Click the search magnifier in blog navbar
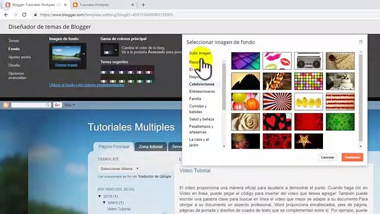 47,105
